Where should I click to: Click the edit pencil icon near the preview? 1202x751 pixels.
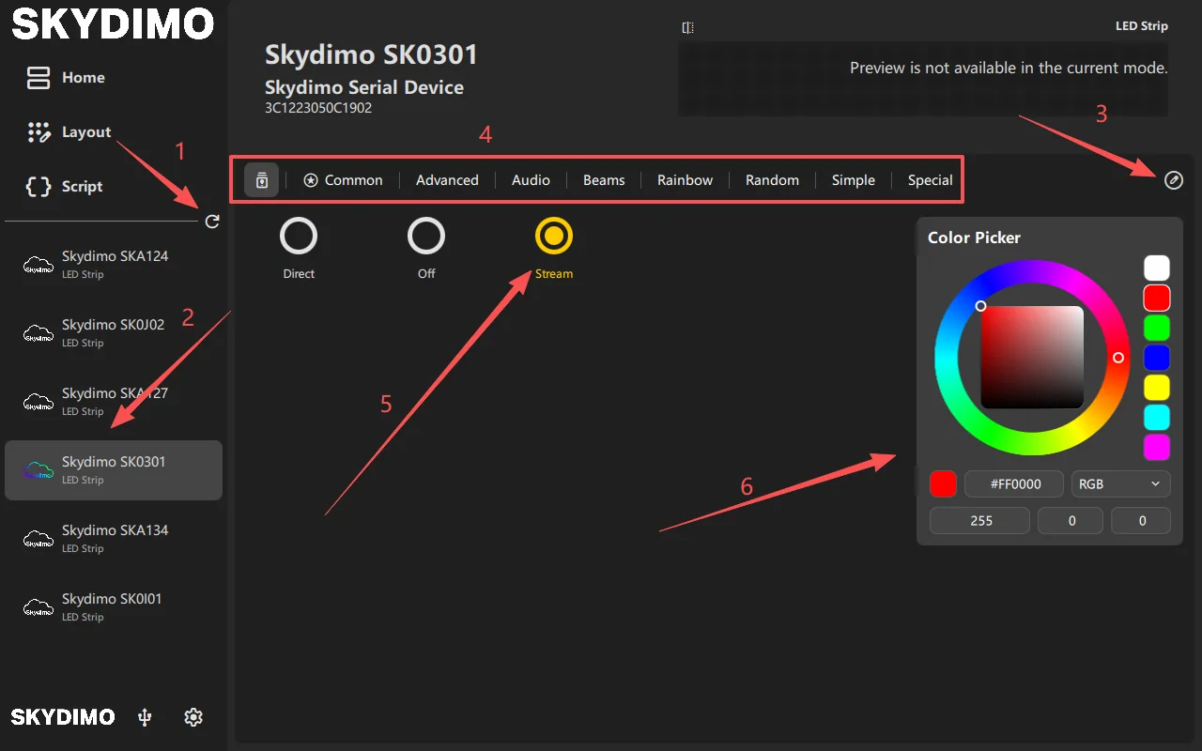tap(1173, 180)
